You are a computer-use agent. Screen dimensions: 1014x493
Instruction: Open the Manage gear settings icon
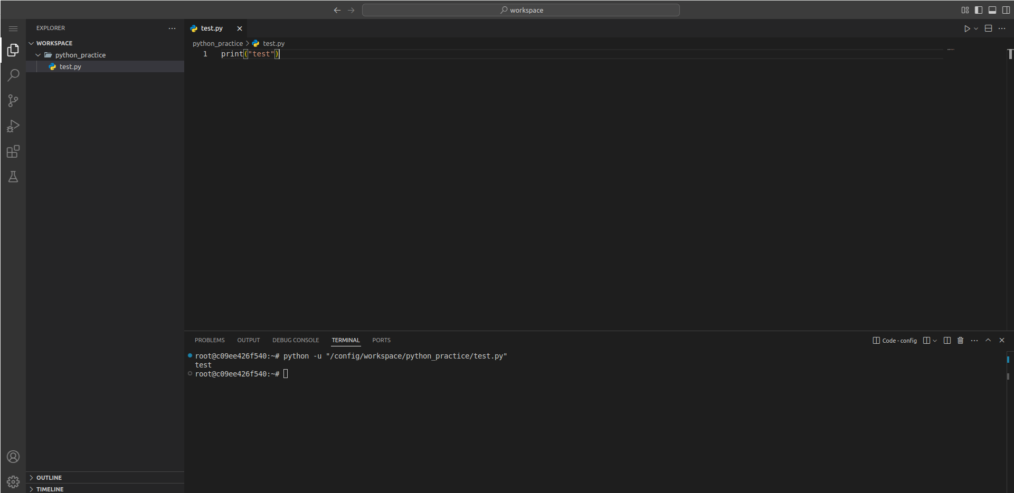13,481
